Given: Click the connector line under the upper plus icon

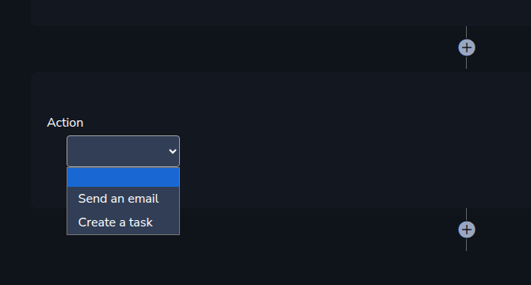Looking at the screenshot, I should tap(466, 63).
